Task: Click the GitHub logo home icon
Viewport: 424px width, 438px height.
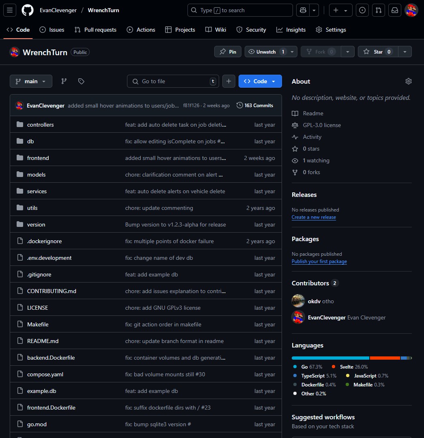Action: tap(28, 10)
